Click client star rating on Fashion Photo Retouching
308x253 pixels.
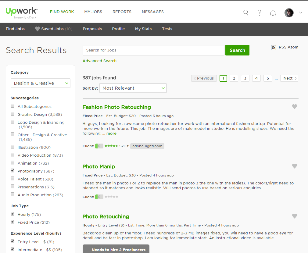pyautogui.click(x=111, y=146)
